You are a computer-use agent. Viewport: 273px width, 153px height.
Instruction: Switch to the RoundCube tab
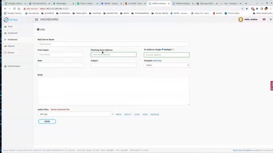[x=40, y=3]
